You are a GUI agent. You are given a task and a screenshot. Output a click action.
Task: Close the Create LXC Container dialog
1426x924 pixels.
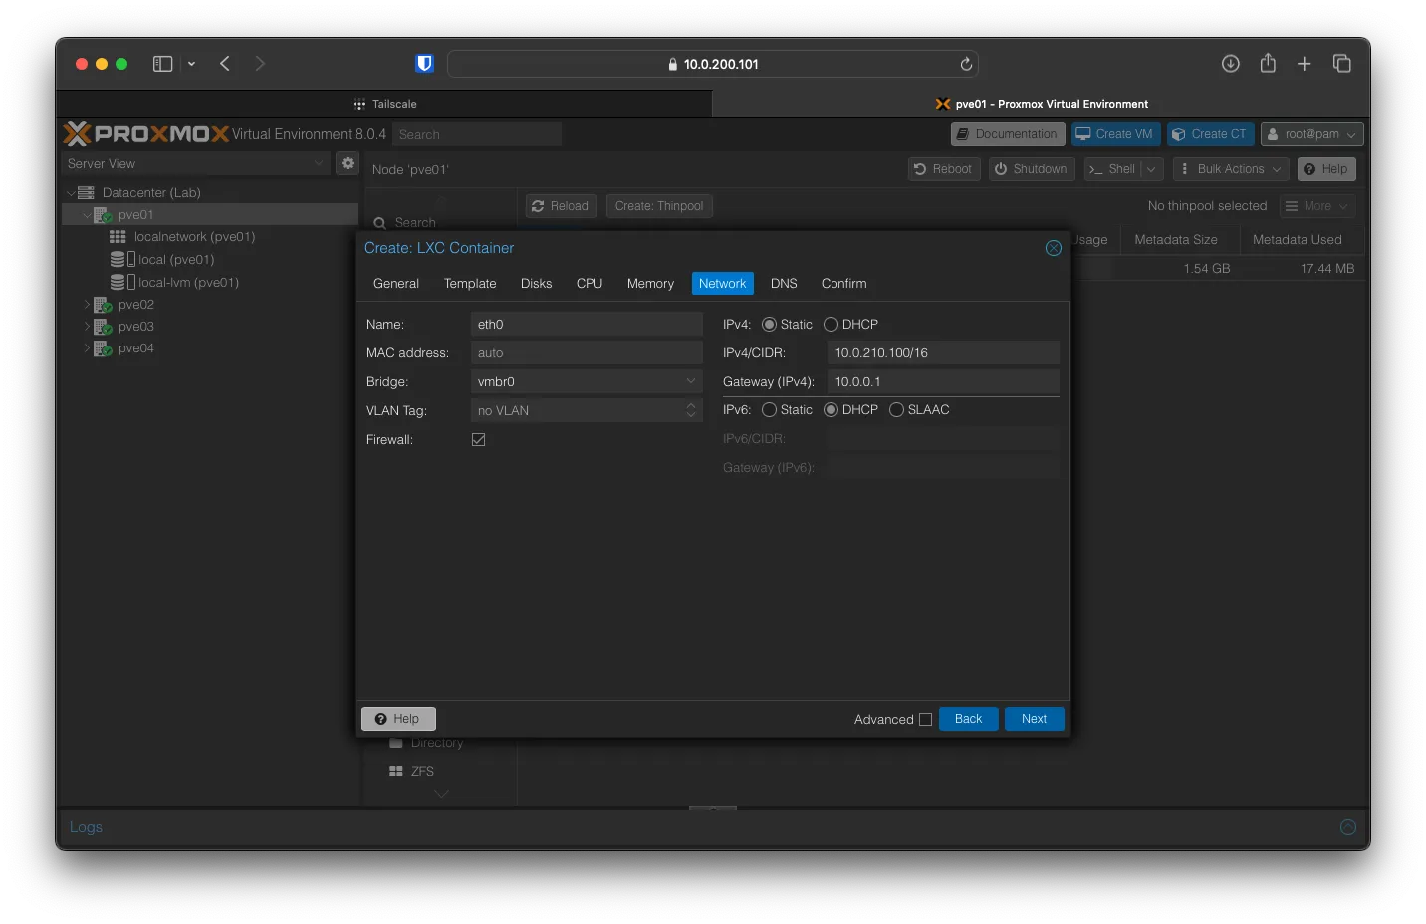pos(1053,248)
